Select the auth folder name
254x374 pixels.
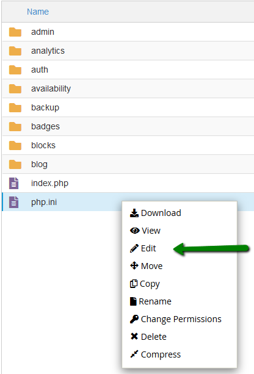pyautogui.click(x=40, y=70)
